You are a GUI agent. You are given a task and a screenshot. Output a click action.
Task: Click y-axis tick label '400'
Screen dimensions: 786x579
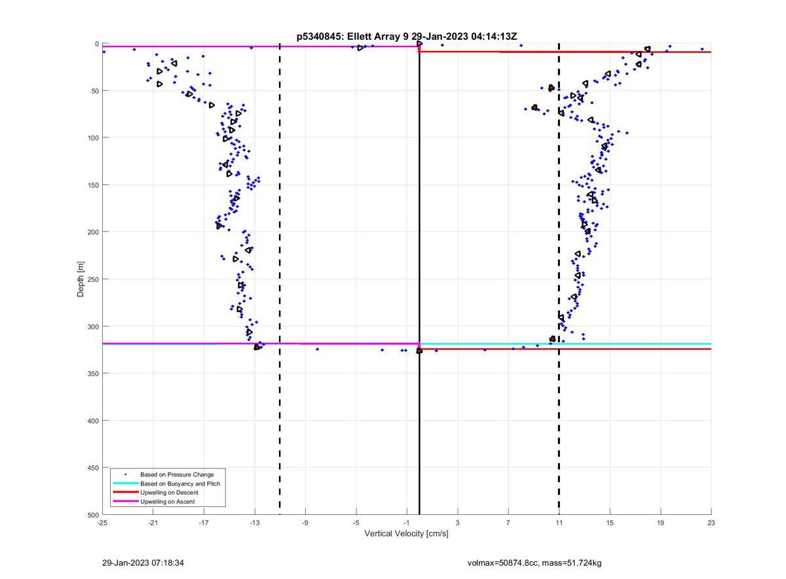(93, 421)
